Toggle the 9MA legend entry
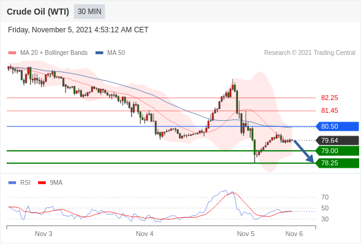 point(50,183)
